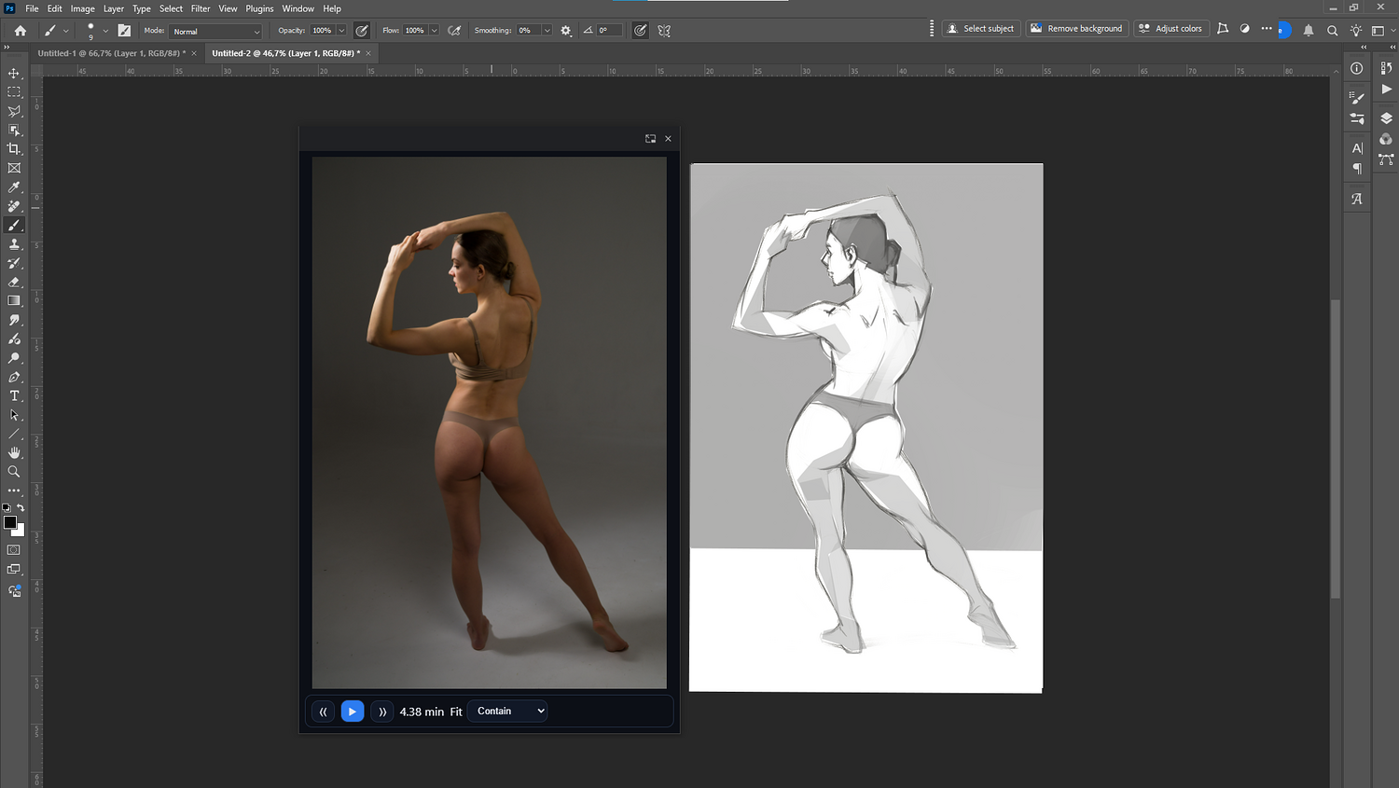Select the Clone Stamp tool
This screenshot has width=1399, height=788.
14,244
